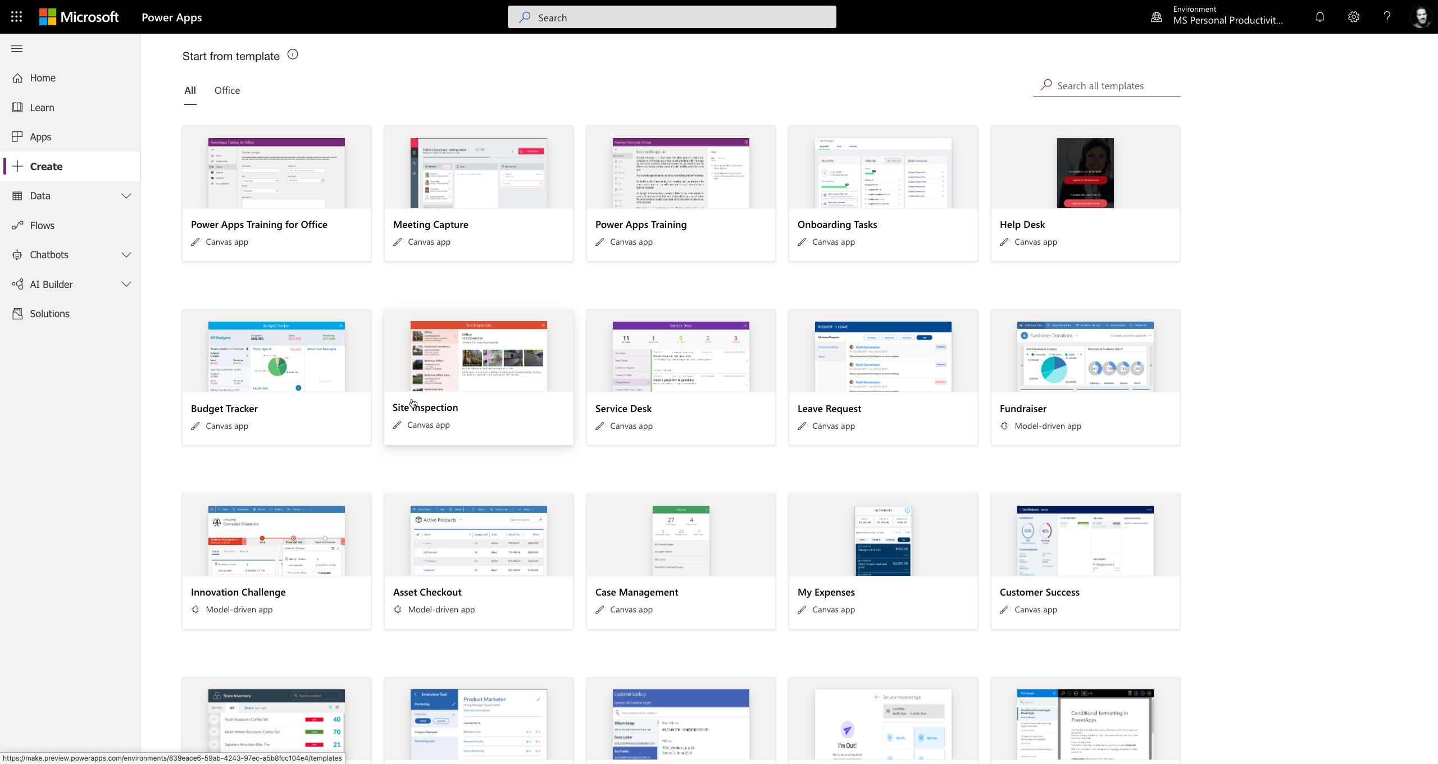Click the Start from template info icon
Viewport: 1438px width, 764px height.
292,54
